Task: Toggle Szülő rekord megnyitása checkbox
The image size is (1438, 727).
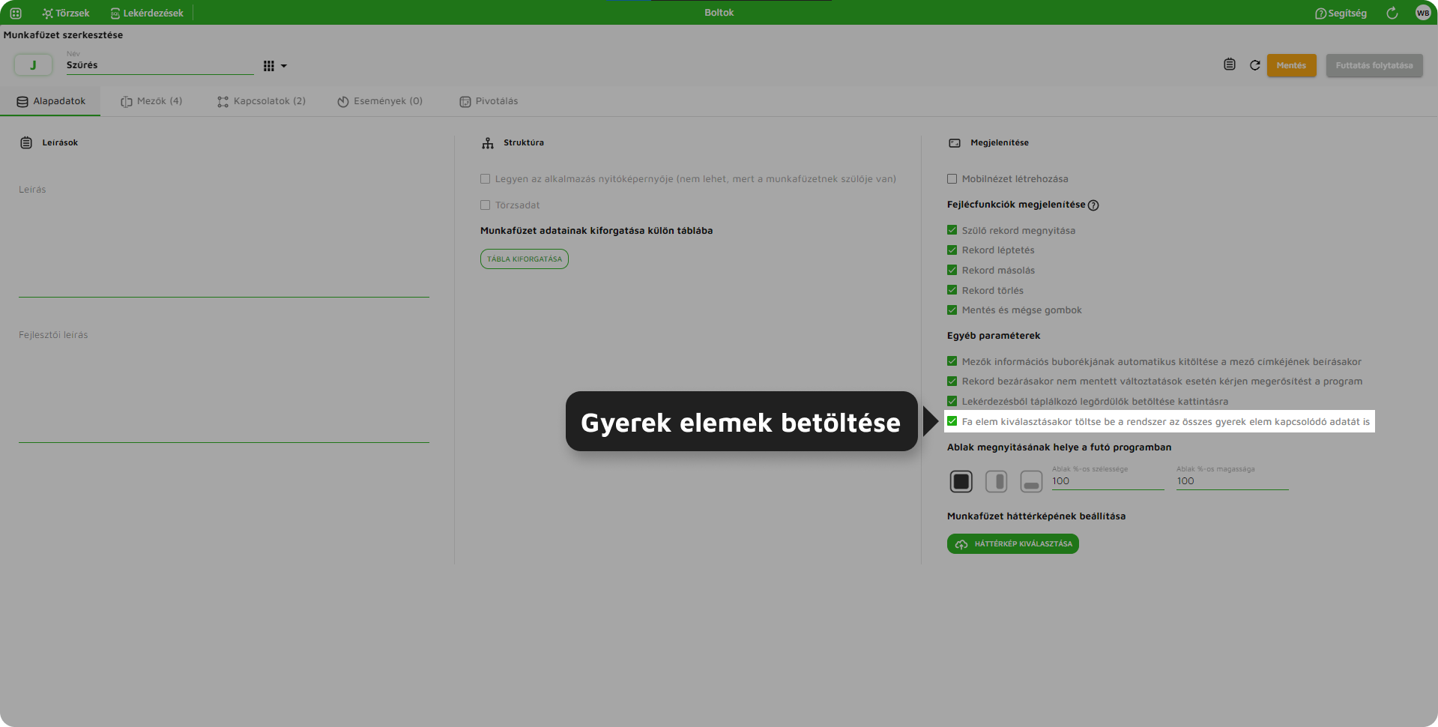Action: coord(952,230)
